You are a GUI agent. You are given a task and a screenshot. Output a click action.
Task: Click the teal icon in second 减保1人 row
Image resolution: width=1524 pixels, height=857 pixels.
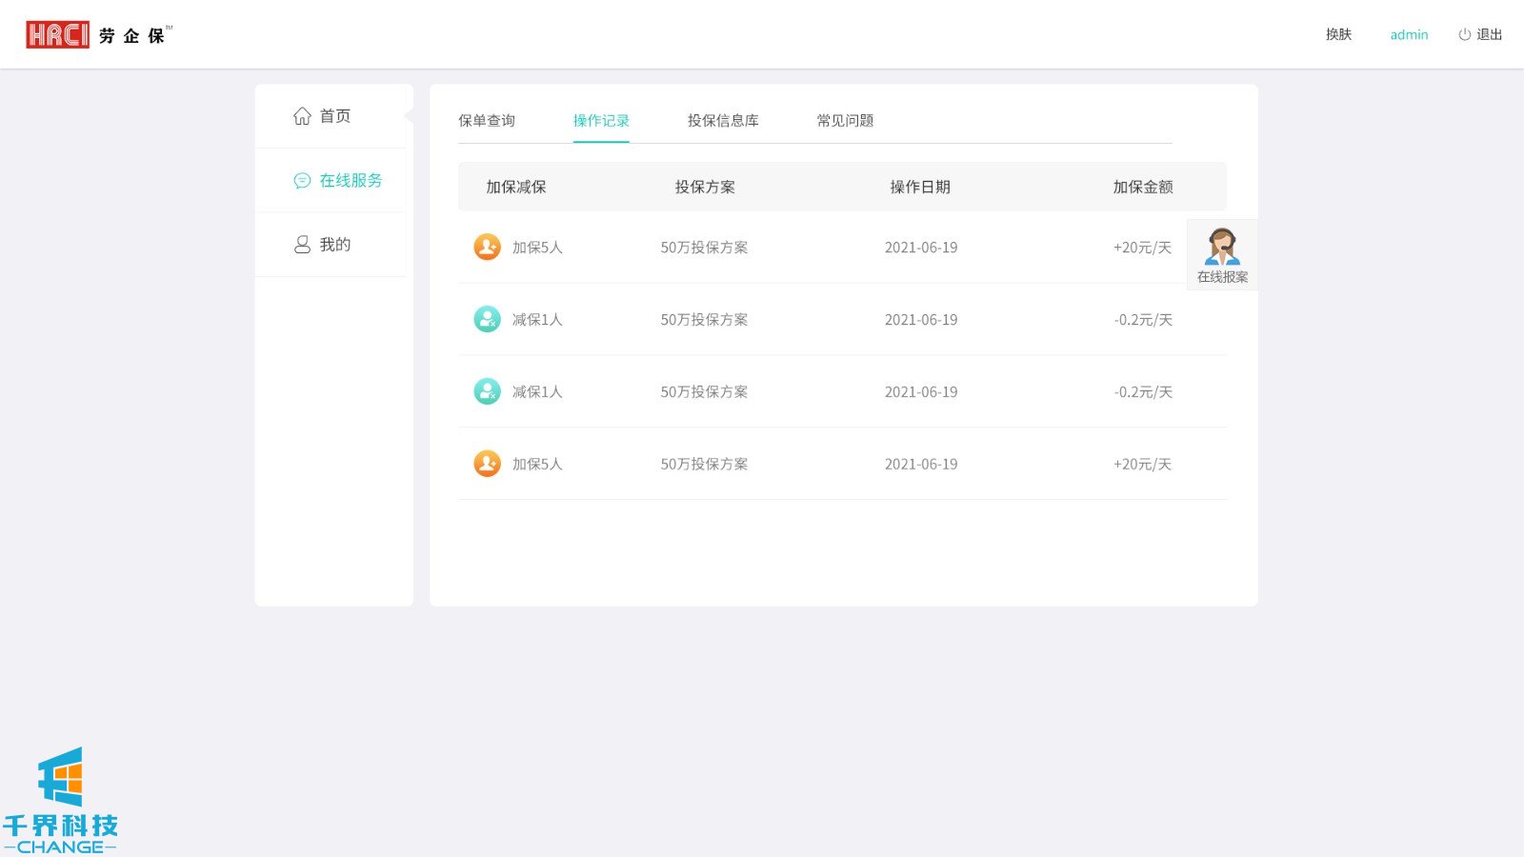coord(487,392)
